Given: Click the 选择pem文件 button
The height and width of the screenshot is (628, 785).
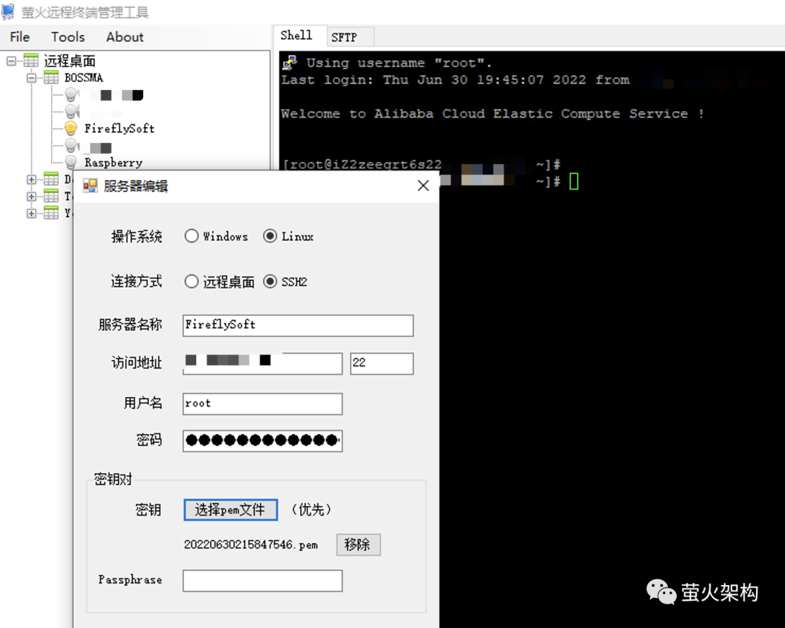Looking at the screenshot, I should [230, 510].
